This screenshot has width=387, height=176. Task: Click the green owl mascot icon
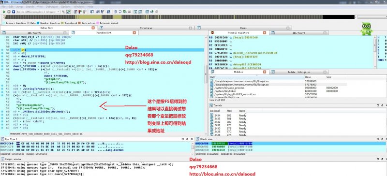(367, 29)
